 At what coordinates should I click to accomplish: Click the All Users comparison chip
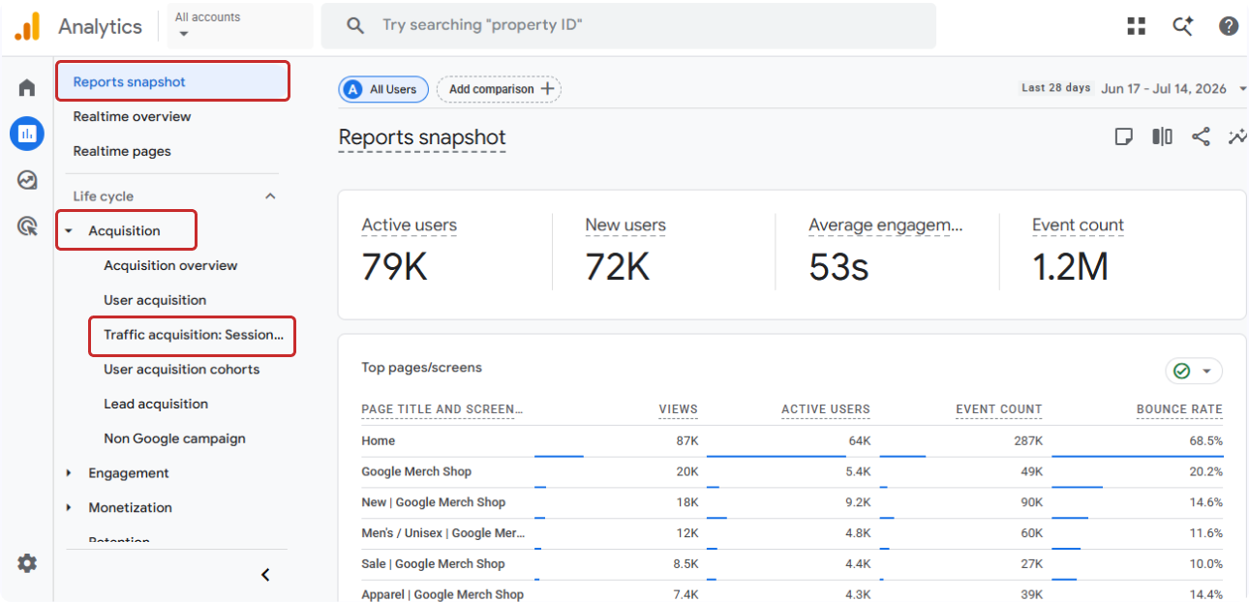pyautogui.click(x=383, y=89)
